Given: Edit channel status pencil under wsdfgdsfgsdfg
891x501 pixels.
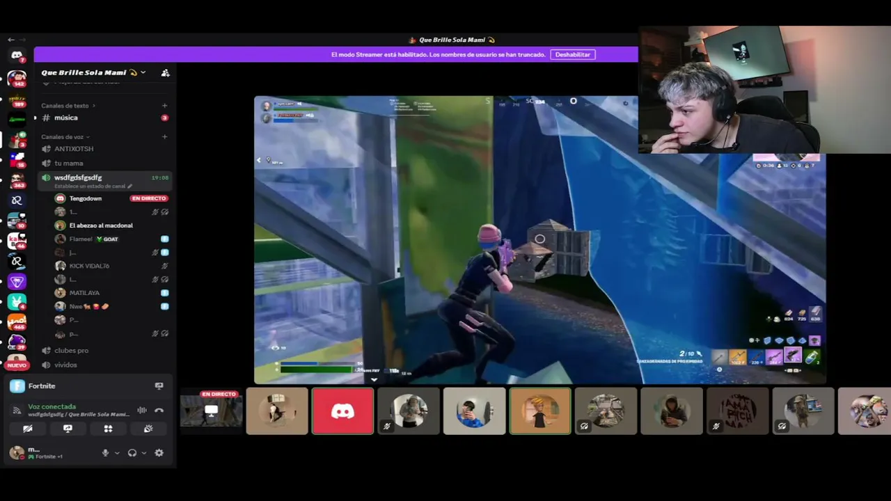Looking at the screenshot, I should pos(129,186).
